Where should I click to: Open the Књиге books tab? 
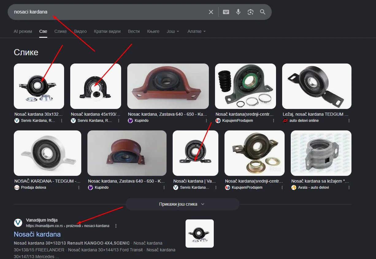coord(153,31)
